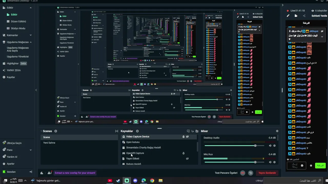Click Extract a new overlay banner
328x184 pixels.
coord(75,173)
